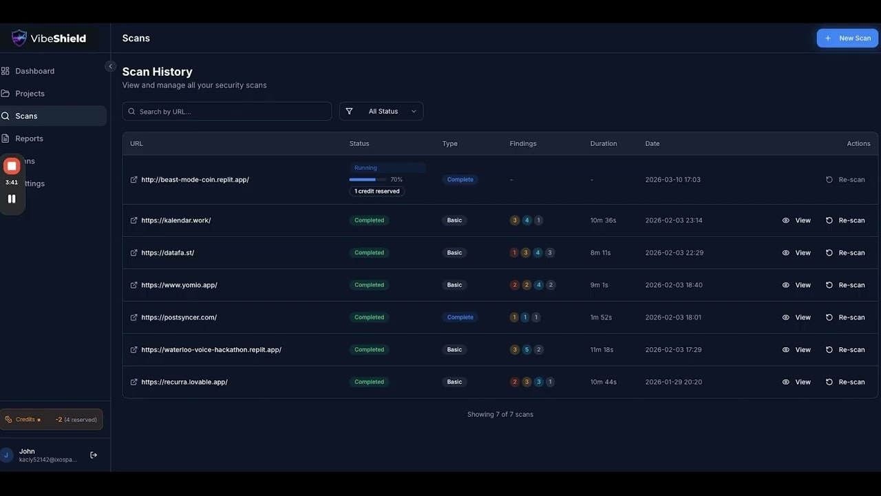This screenshot has height=496, width=881.
Task: View the www.yomio.app scan
Action: [x=796, y=285]
